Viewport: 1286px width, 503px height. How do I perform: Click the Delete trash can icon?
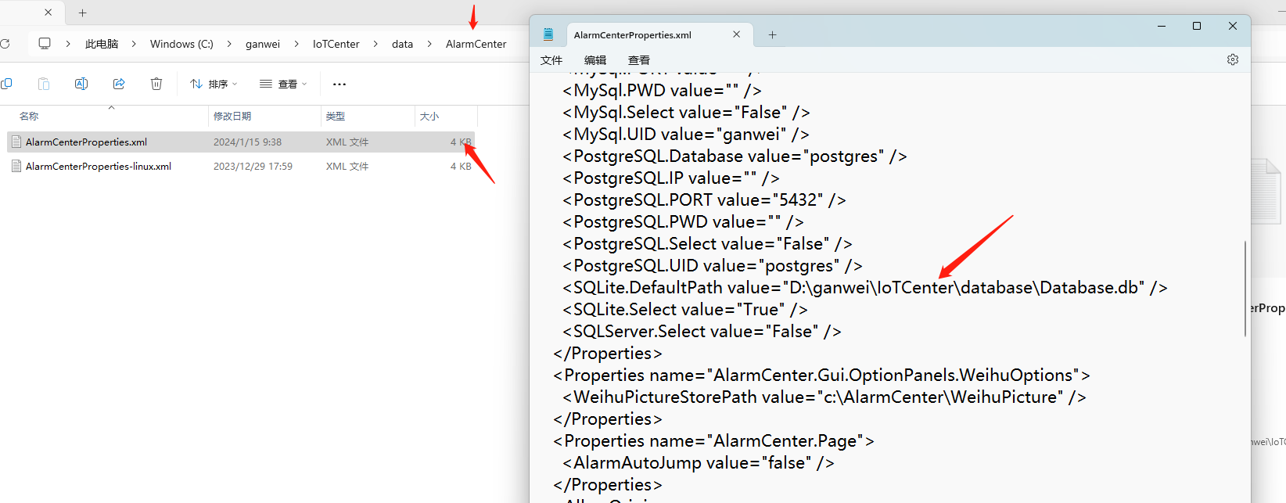click(x=156, y=84)
